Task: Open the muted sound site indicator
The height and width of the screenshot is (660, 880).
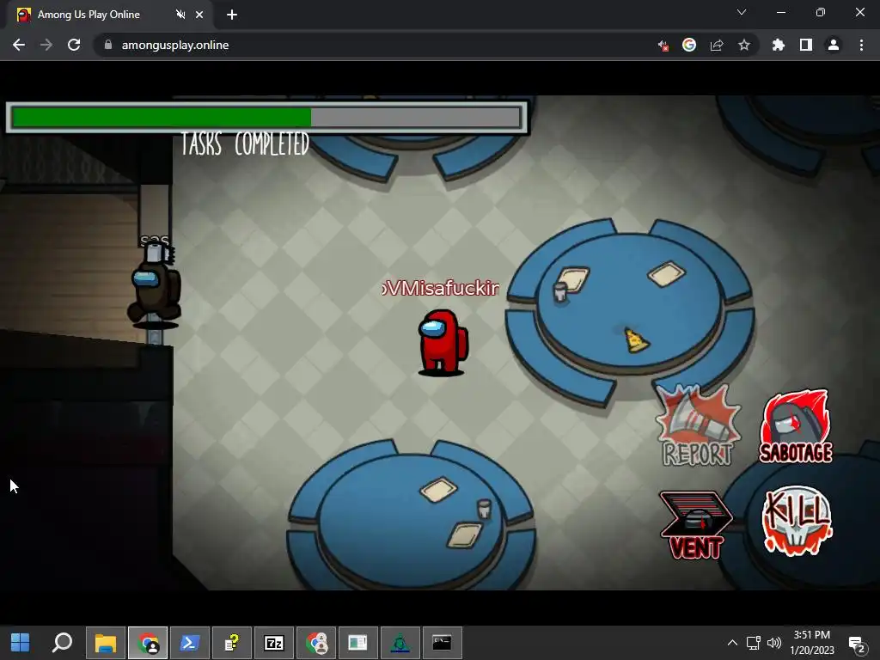Action: (x=663, y=45)
